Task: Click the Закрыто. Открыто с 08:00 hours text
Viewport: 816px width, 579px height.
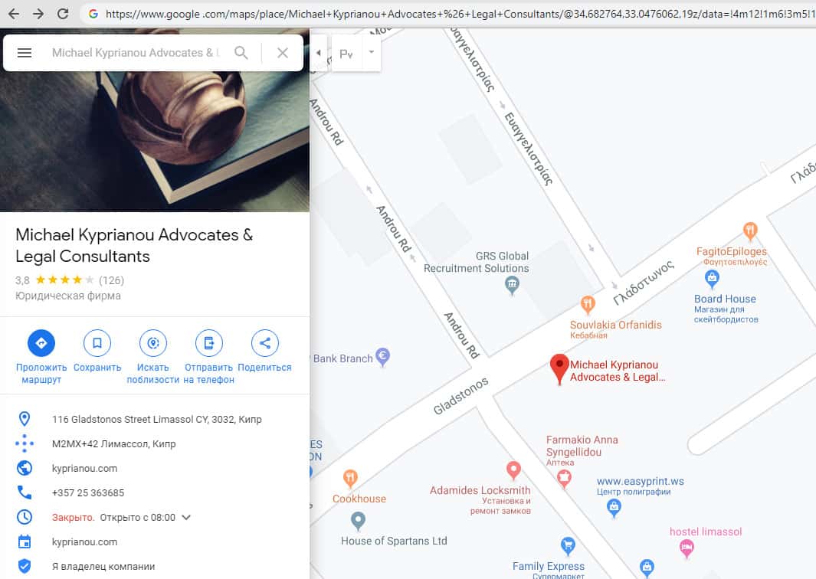Action: tap(113, 518)
